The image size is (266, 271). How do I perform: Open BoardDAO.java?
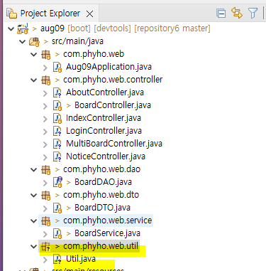coord(103,182)
